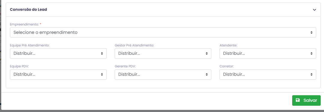The width and height of the screenshot is (324, 112).
Task: Open the Equipe Pré Atendimento dropdown
Action: pyautogui.click(x=58, y=53)
